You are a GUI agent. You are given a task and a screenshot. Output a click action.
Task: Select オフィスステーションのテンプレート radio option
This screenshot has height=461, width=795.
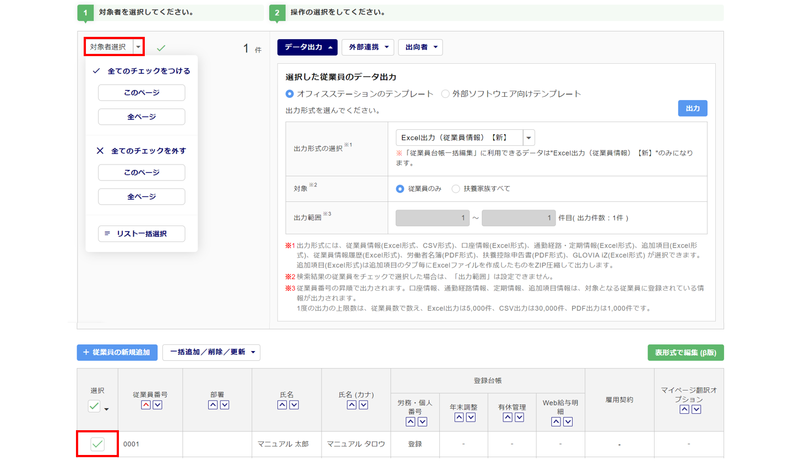click(x=290, y=94)
